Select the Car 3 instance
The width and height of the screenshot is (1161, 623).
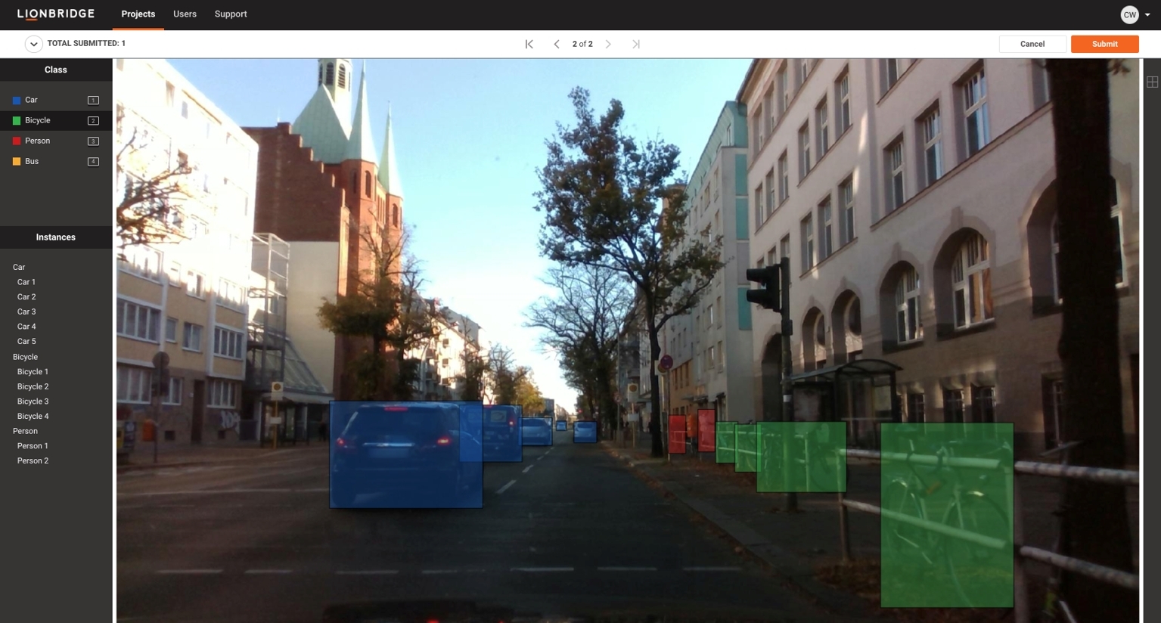[26, 311]
